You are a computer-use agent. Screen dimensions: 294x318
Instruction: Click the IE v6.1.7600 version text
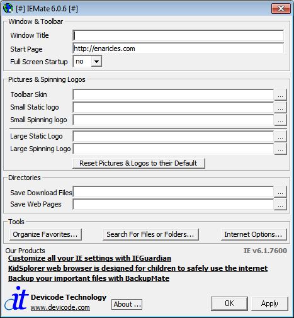click(x=265, y=251)
